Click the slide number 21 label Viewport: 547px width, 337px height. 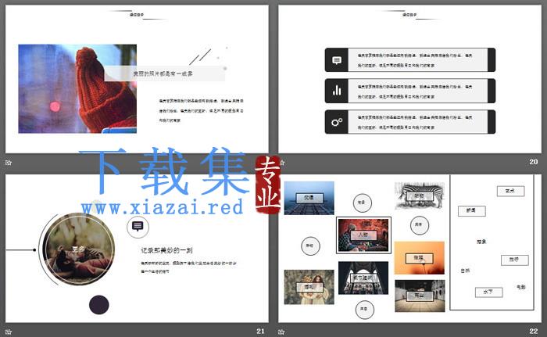[260, 331]
